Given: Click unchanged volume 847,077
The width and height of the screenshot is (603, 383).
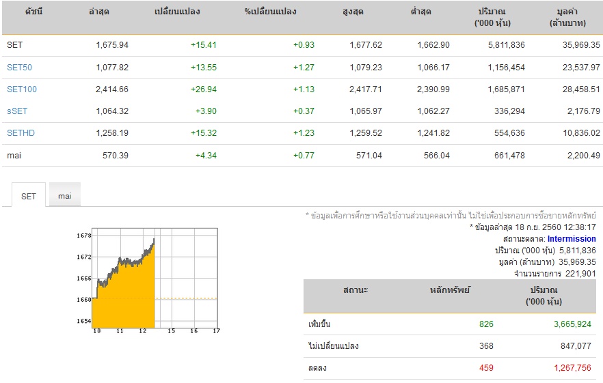Looking at the screenshot, I should (x=576, y=345).
